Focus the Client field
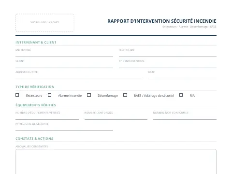 click(x=64, y=65)
